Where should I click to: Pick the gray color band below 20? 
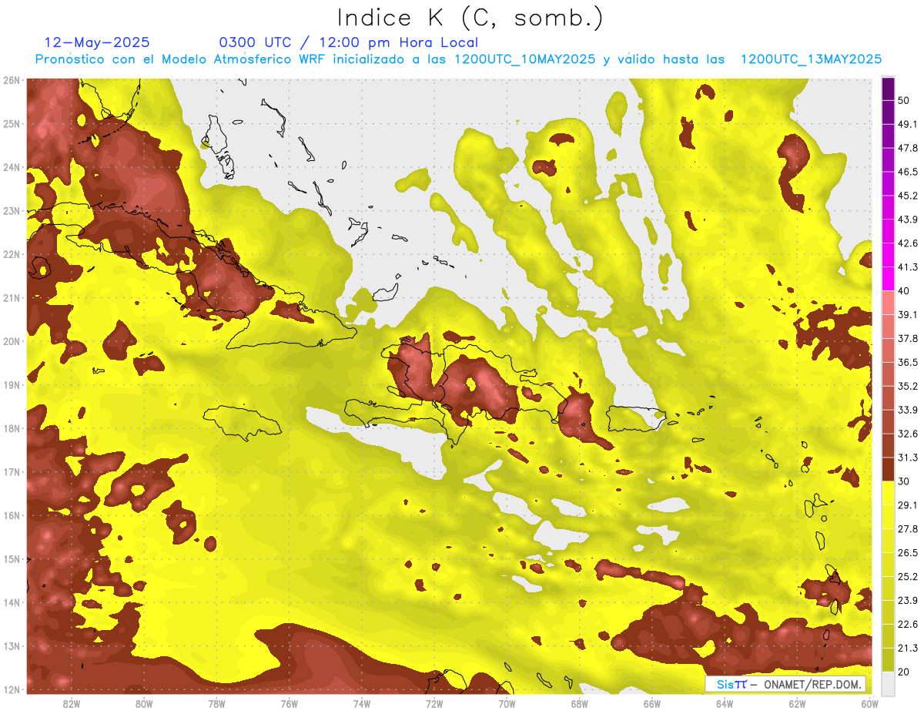(888, 684)
